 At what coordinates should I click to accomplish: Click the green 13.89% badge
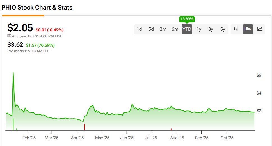pyautogui.click(x=187, y=19)
